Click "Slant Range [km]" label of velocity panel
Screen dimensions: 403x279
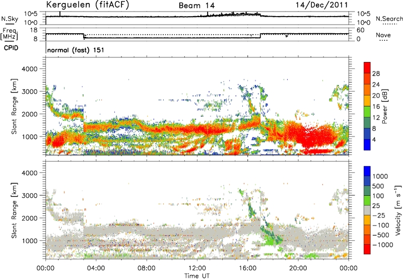[14, 211]
